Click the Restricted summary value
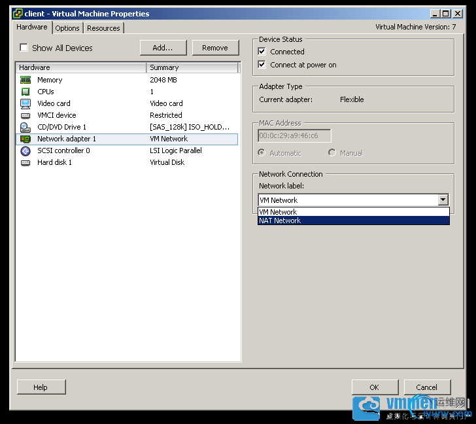The width and height of the screenshot is (476, 424). point(166,115)
